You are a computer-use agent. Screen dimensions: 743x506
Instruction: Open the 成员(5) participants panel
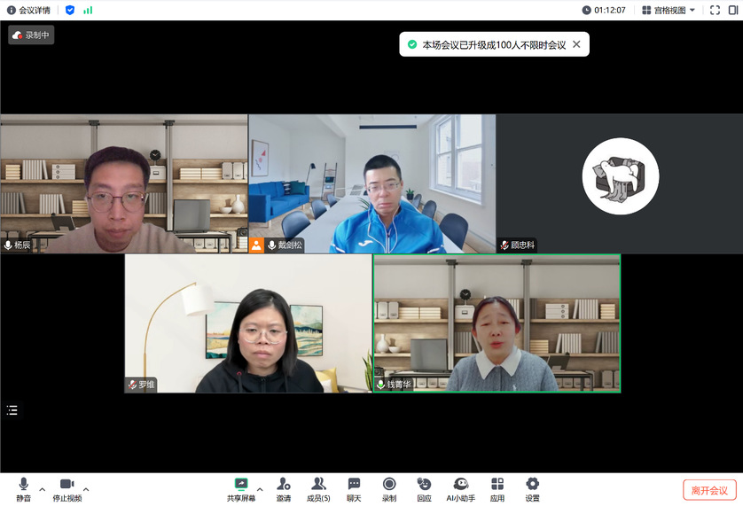[318, 488]
